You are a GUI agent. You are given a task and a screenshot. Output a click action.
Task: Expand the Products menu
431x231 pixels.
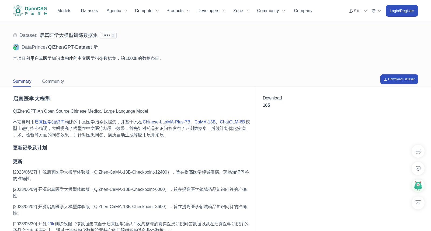178,11
